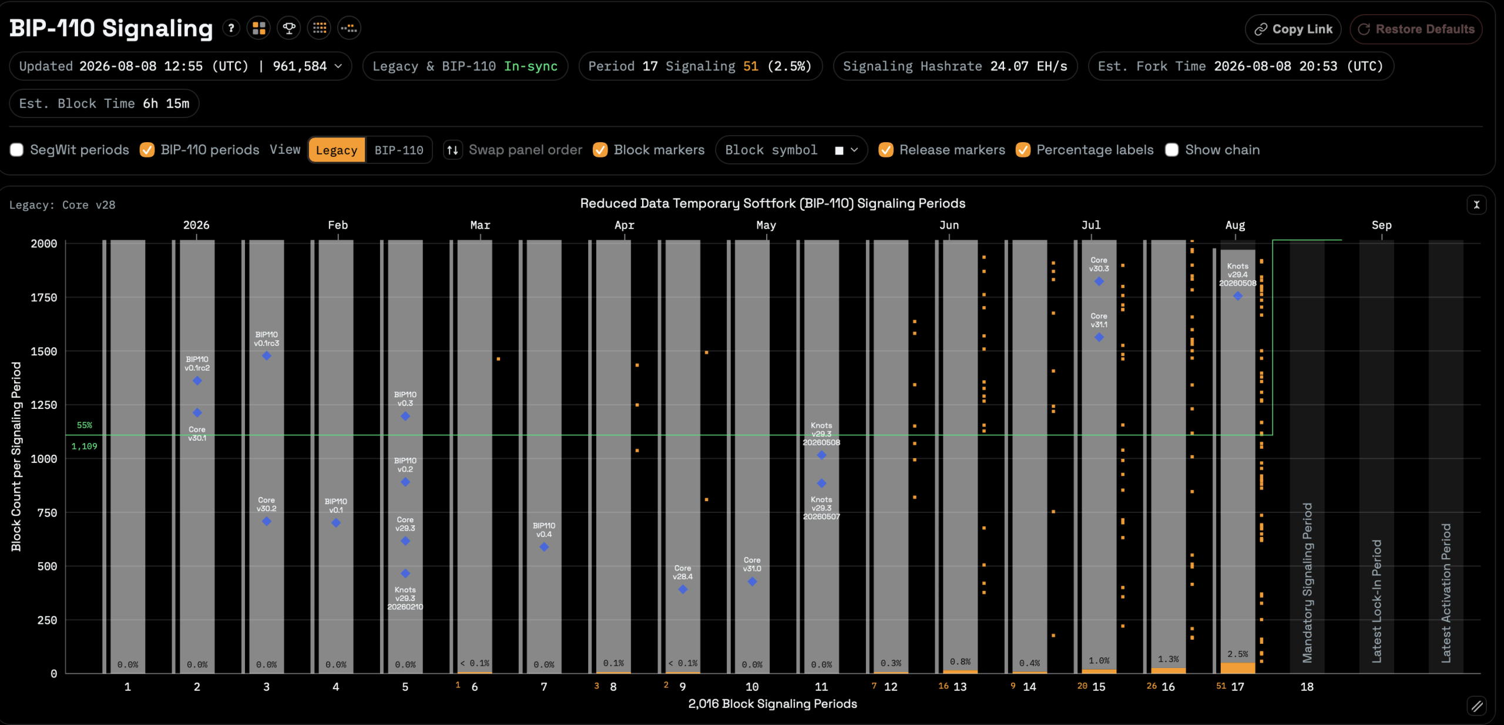Click the Copy Link button
The image size is (1504, 725).
click(1293, 29)
